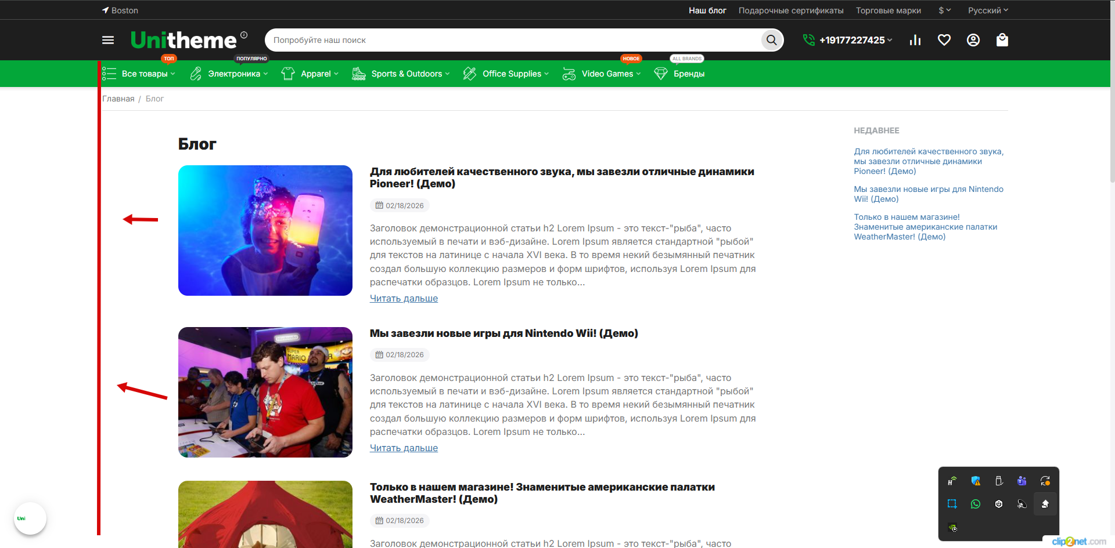Click Главная in the breadcrumbs
The height and width of the screenshot is (548, 1115).
118,99
